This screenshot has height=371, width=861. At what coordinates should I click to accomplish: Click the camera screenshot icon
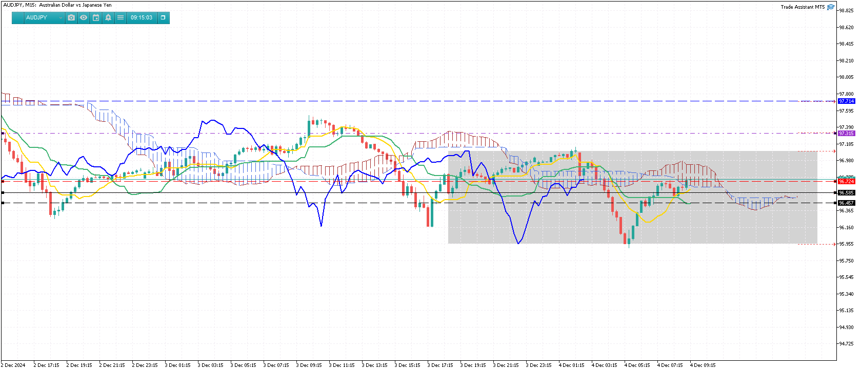pos(71,17)
